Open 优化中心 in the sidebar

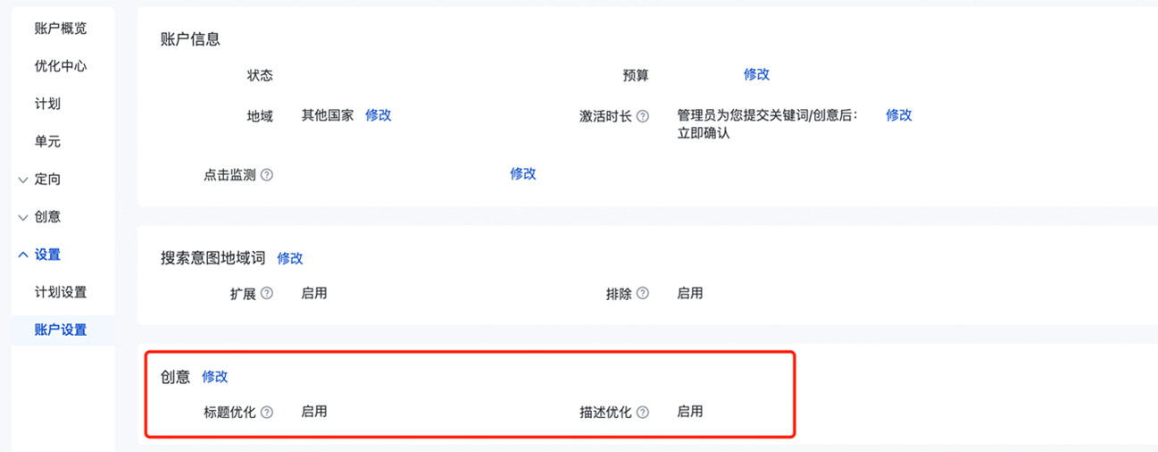61,66
